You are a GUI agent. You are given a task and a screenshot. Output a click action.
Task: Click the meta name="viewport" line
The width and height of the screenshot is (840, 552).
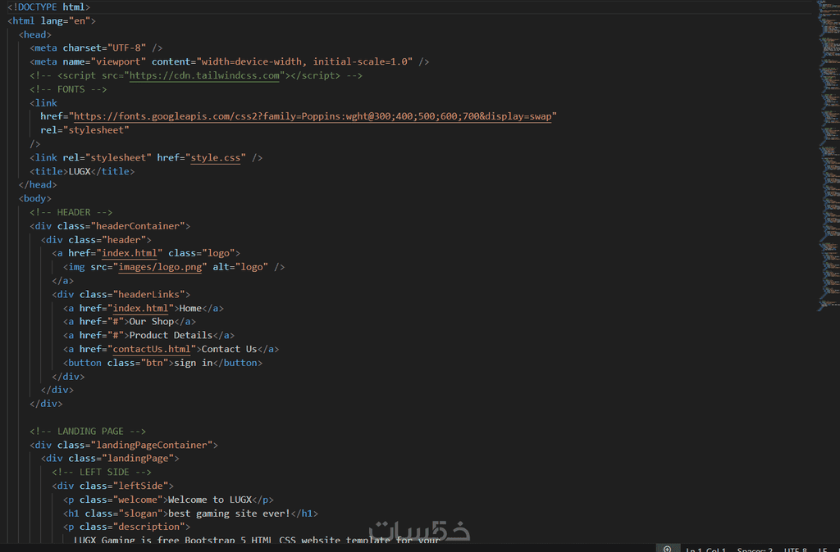pyautogui.click(x=230, y=62)
